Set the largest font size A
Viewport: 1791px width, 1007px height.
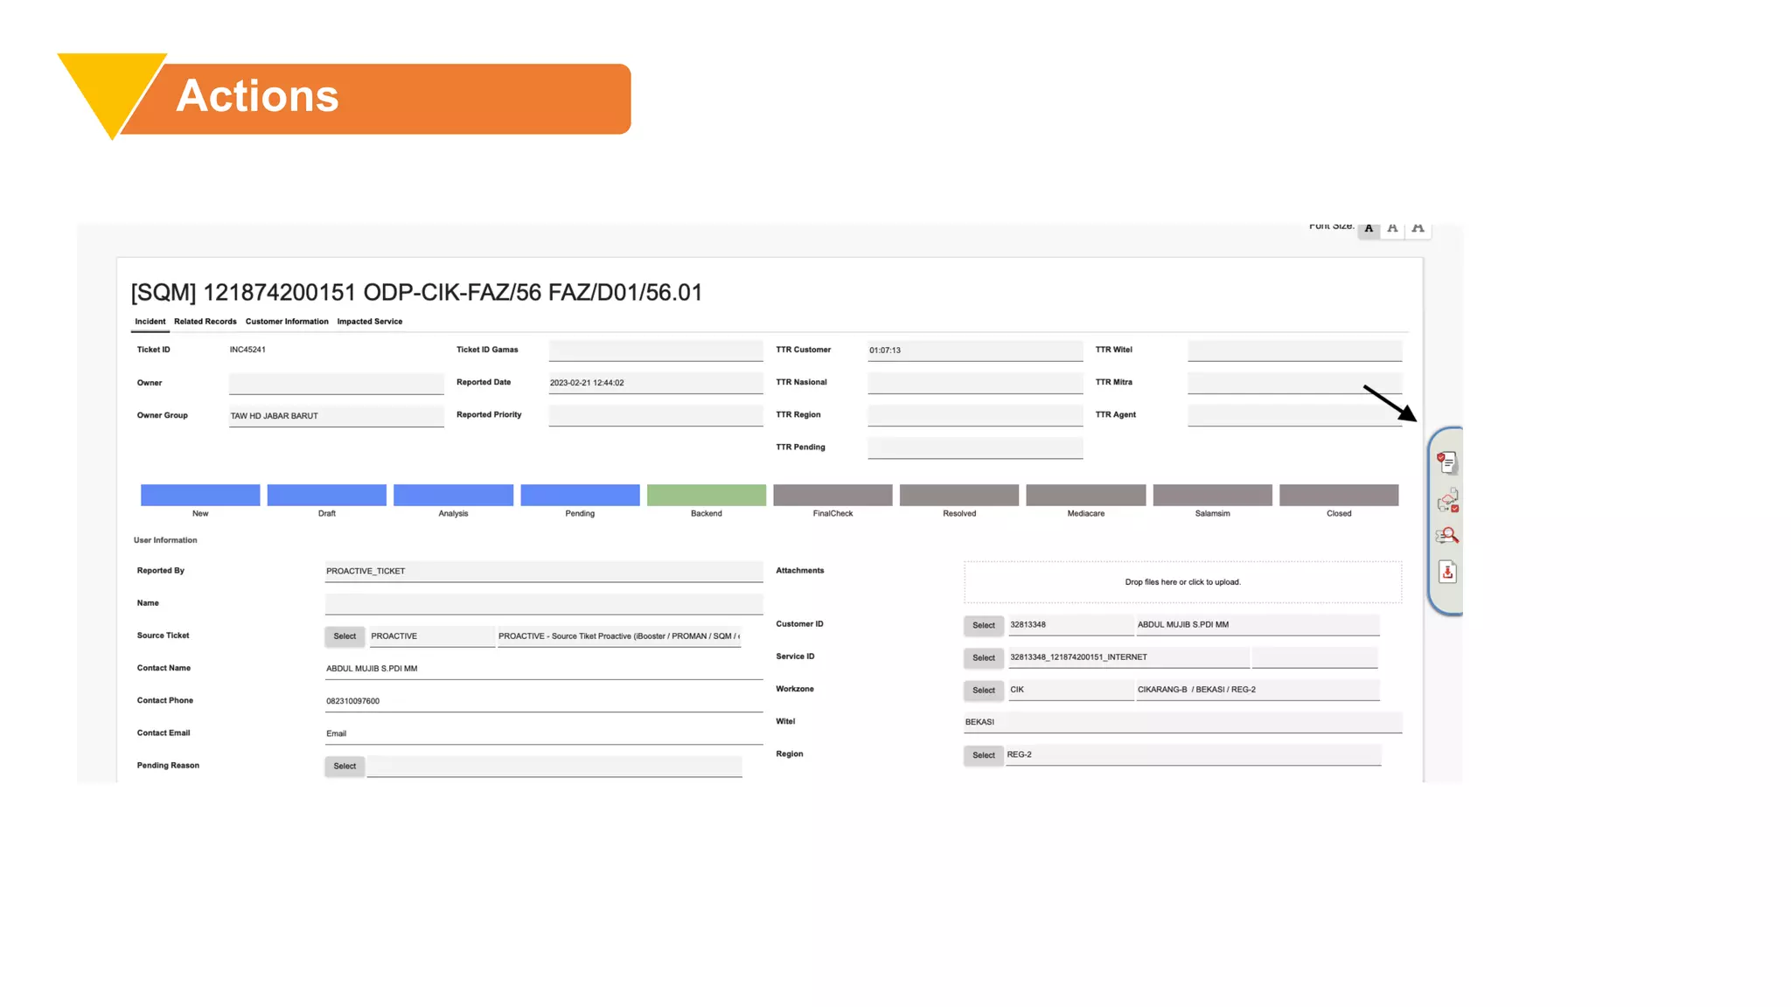click(x=1418, y=228)
